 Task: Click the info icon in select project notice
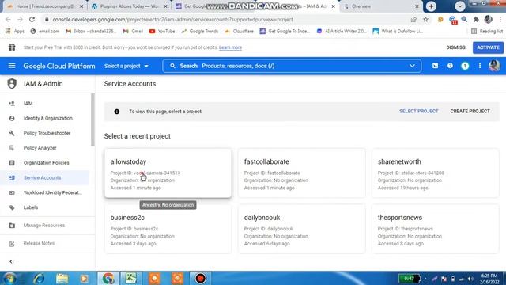click(117, 112)
